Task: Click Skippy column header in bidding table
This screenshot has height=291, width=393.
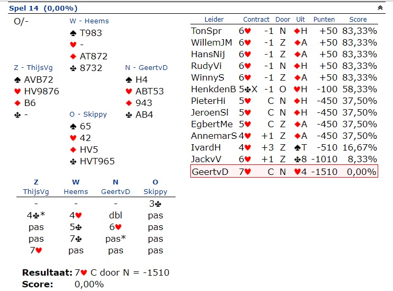Action: coord(155,191)
